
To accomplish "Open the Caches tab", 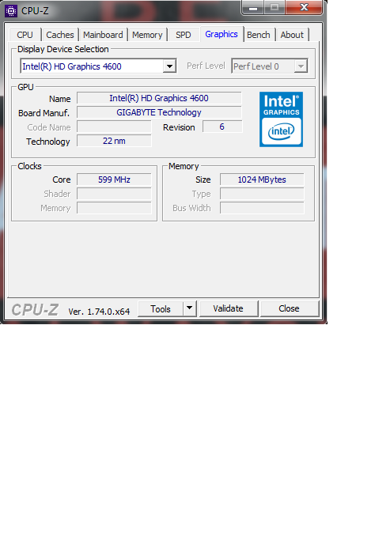I will 60,35.
